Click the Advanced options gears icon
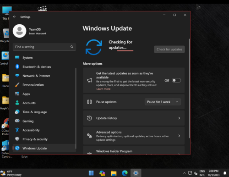229x177 pixels. (x=89, y=136)
